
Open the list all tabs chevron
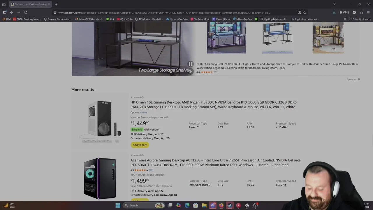click(335, 4)
